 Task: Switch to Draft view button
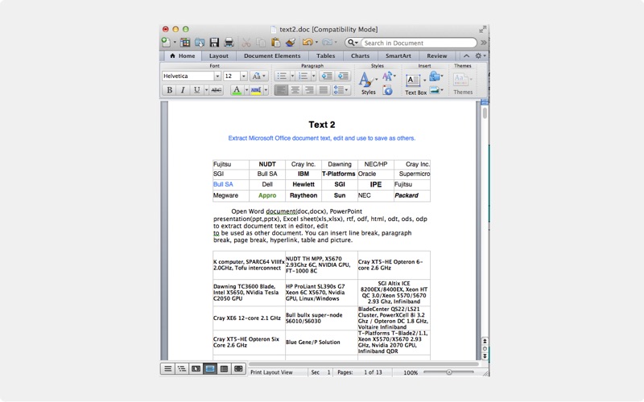click(x=167, y=369)
